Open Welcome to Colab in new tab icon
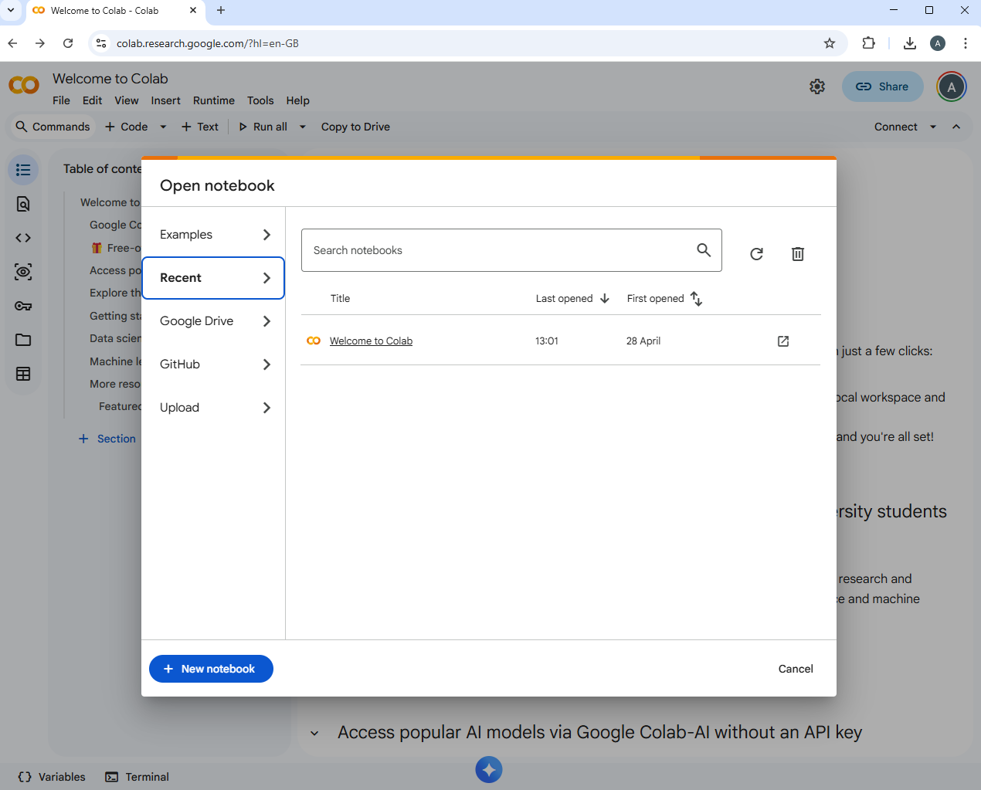981x790 pixels. [x=783, y=341]
